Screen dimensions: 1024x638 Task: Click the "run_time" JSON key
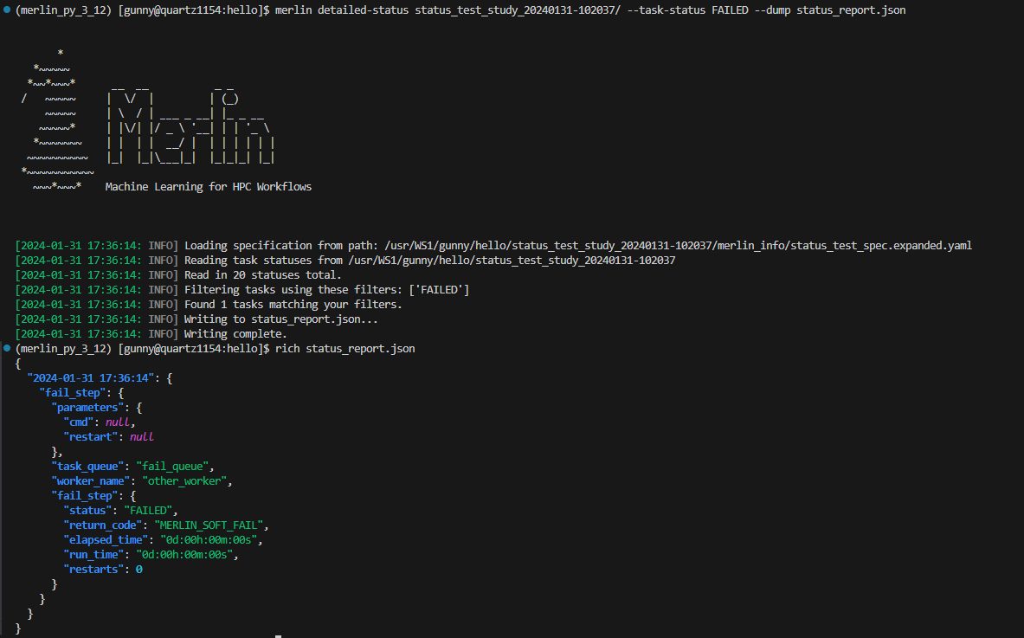coord(93,554)
